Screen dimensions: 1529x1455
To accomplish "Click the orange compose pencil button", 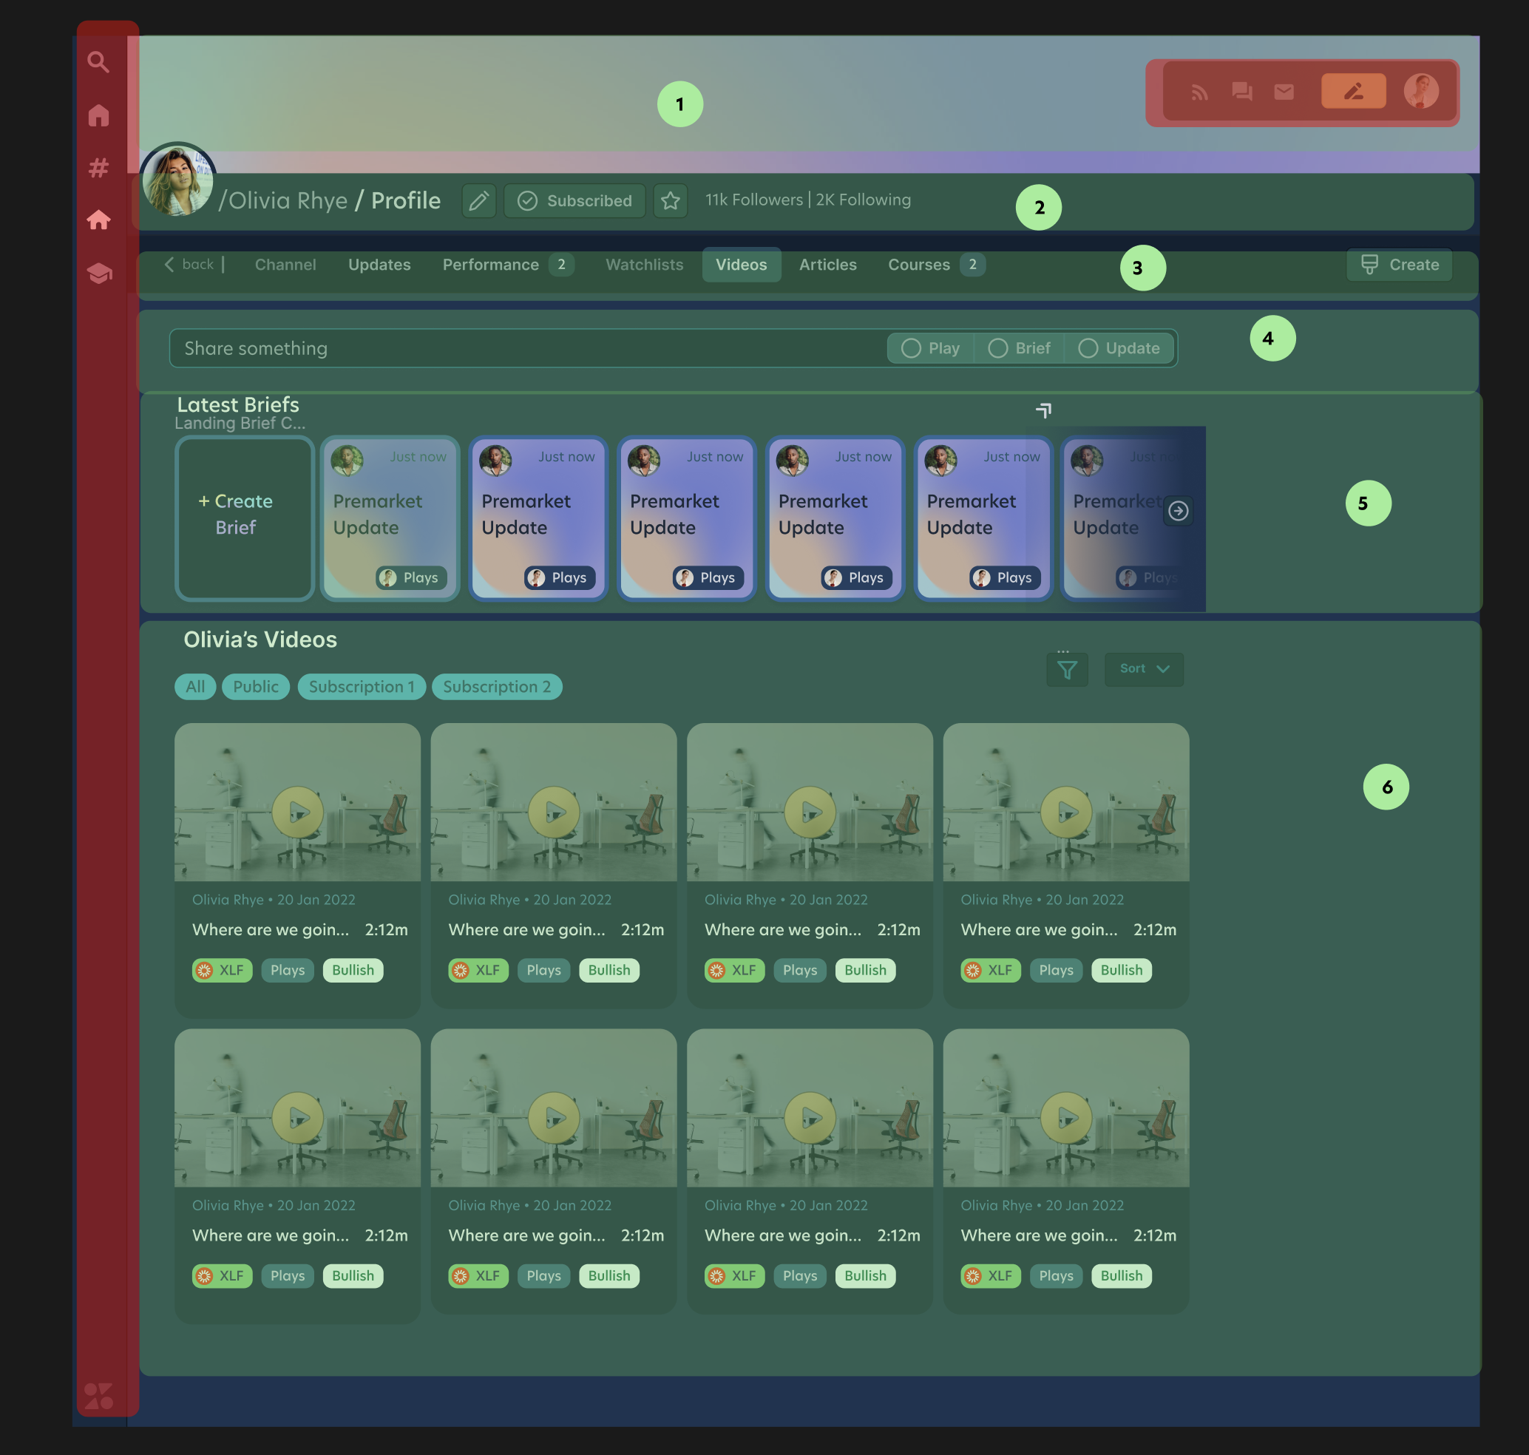I will click(x=1354, y=91).
